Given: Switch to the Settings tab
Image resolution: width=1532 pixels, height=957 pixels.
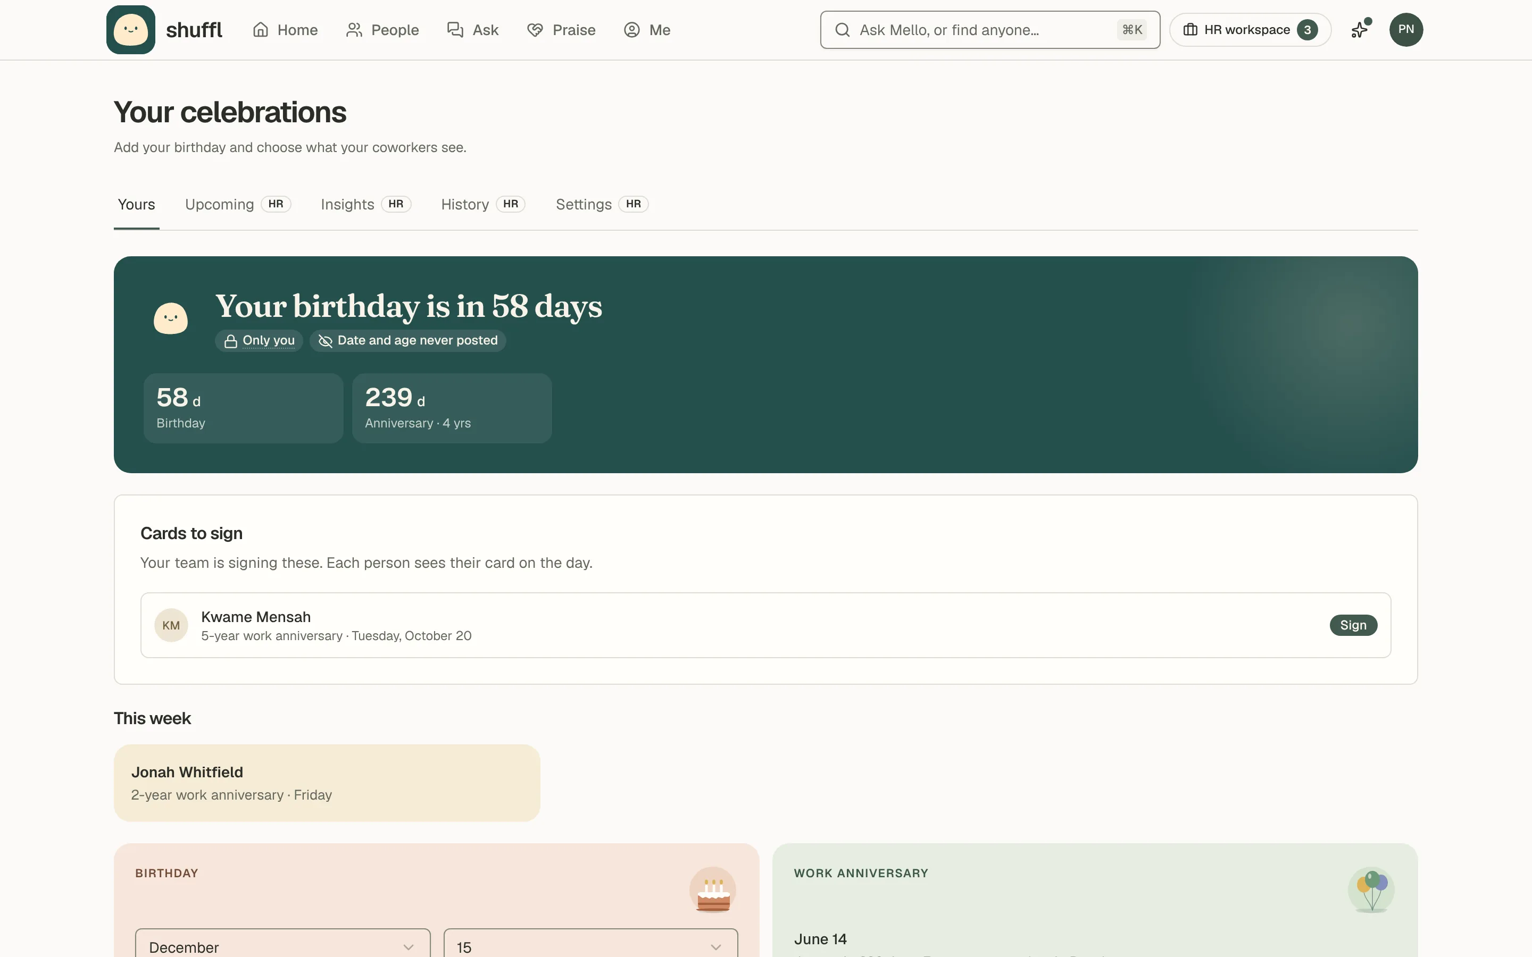Looking at the screenshot, I should [x=602, y=205].
